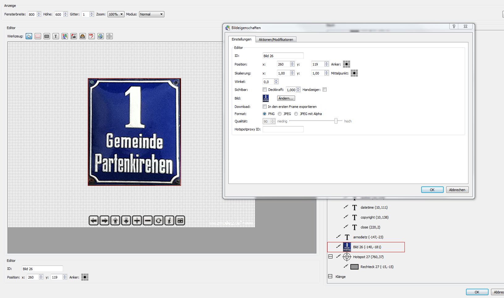Click the zoom-in plus skin button

click(137, 220)
